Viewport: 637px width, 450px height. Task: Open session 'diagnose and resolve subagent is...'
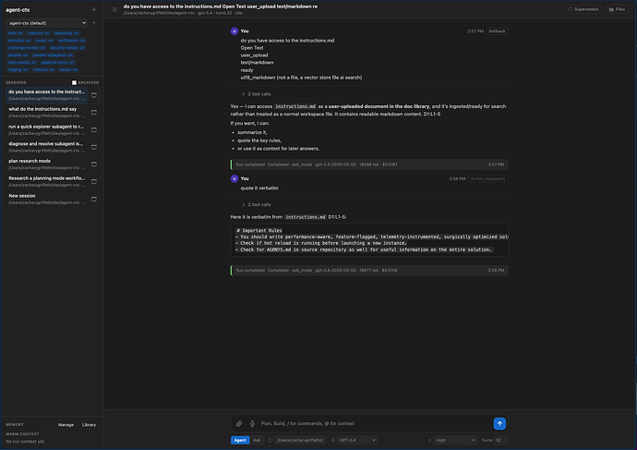[47, 147]
